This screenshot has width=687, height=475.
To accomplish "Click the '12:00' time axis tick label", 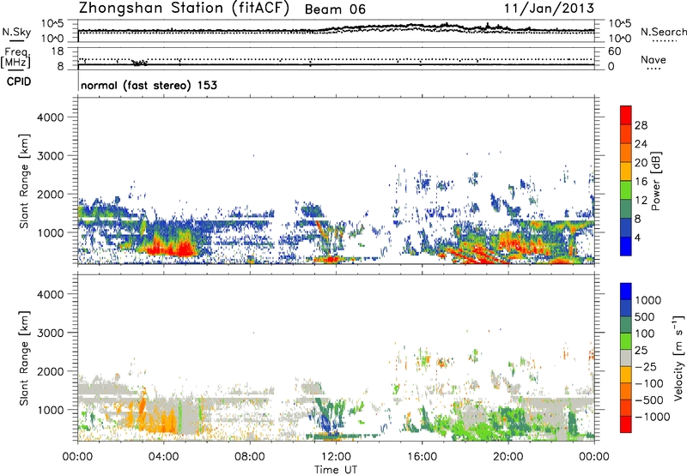I will [x=336, y=457].
